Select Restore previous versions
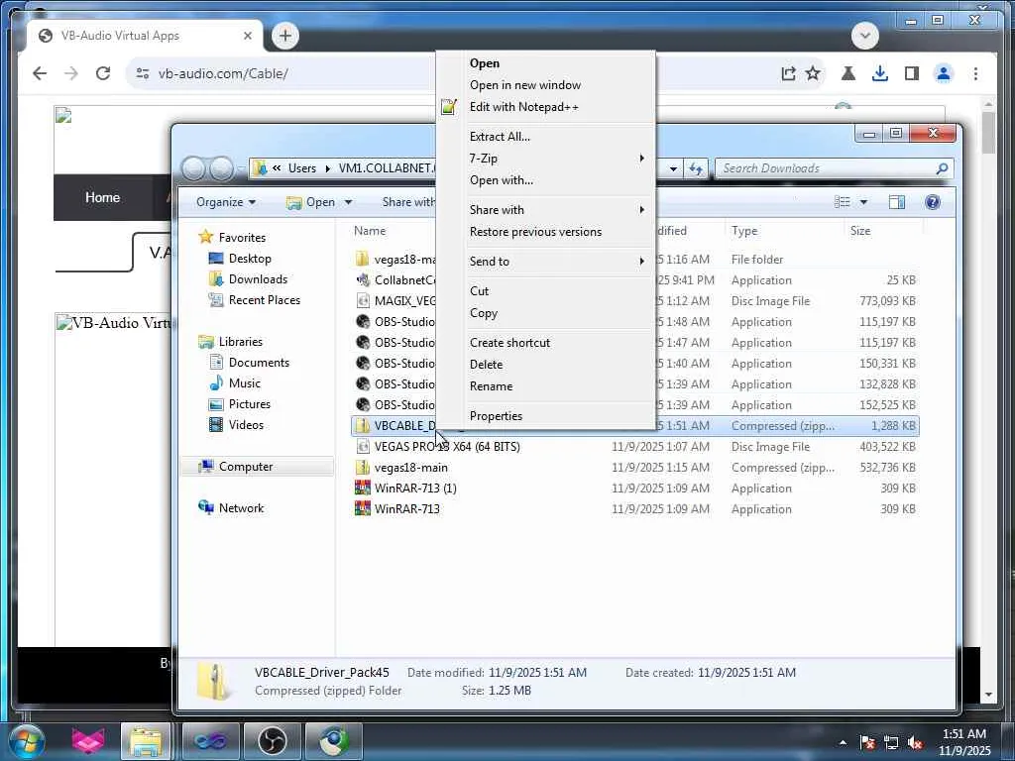The image size is (1015, 761). [x=535, y=232]
